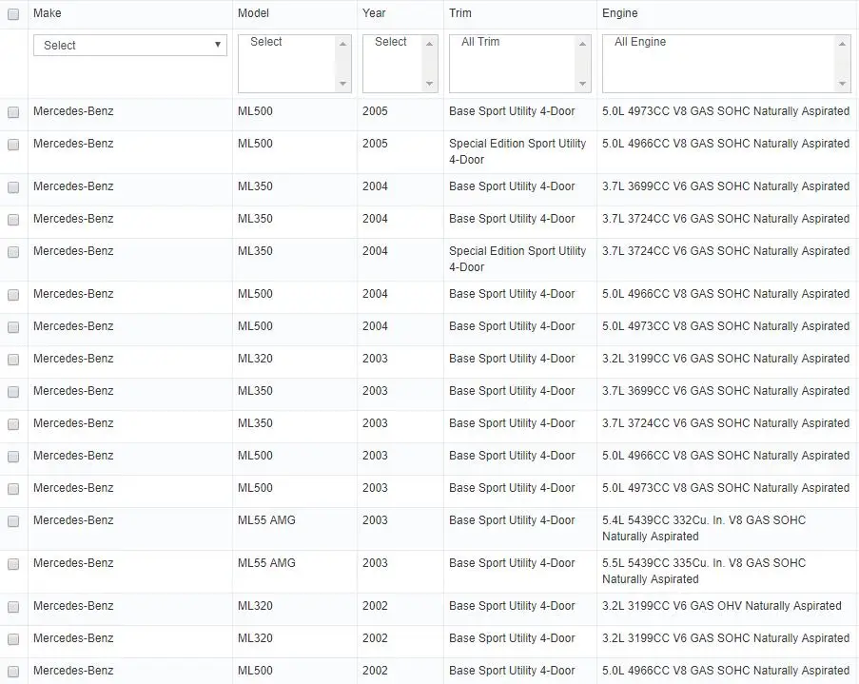
Task: Choose All Engine in Engine listbox
Action: coord(640,42)
